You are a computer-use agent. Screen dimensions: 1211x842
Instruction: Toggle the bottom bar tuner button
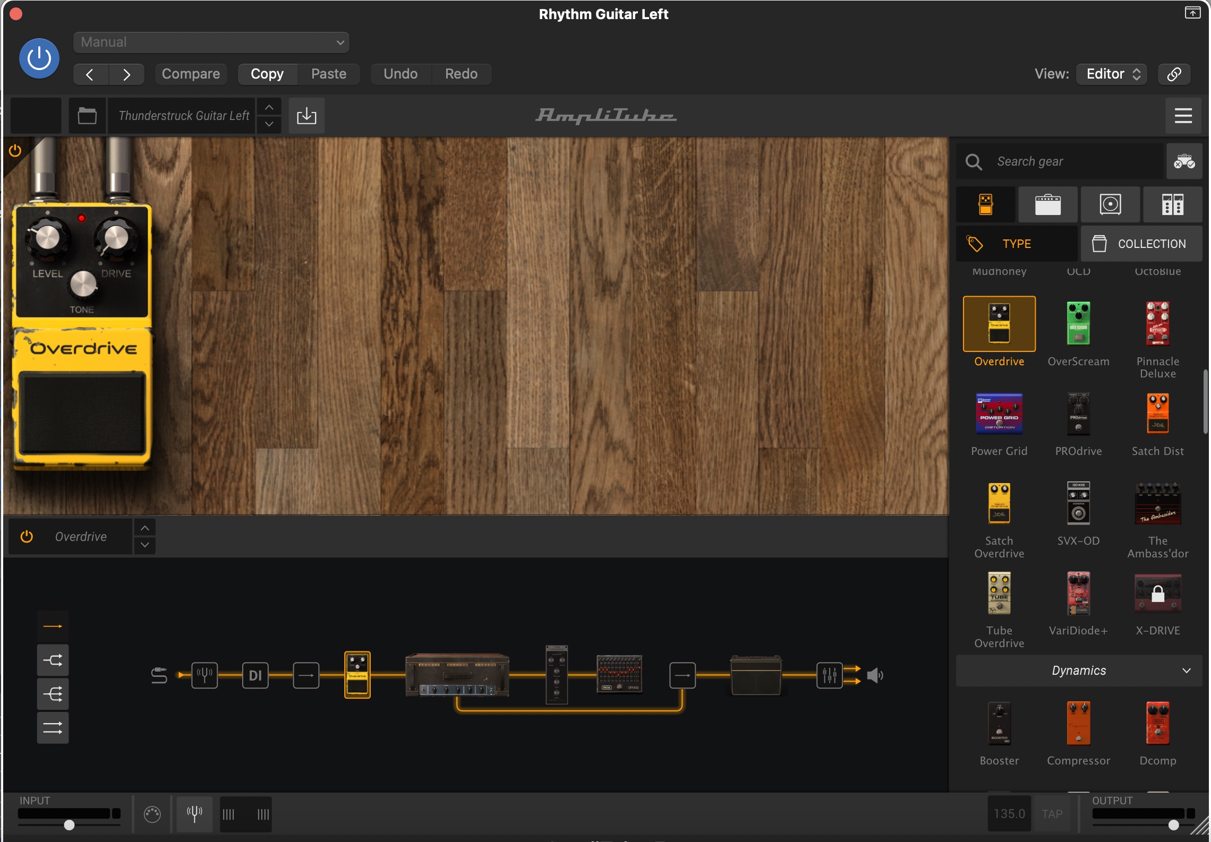coord(194,813)
